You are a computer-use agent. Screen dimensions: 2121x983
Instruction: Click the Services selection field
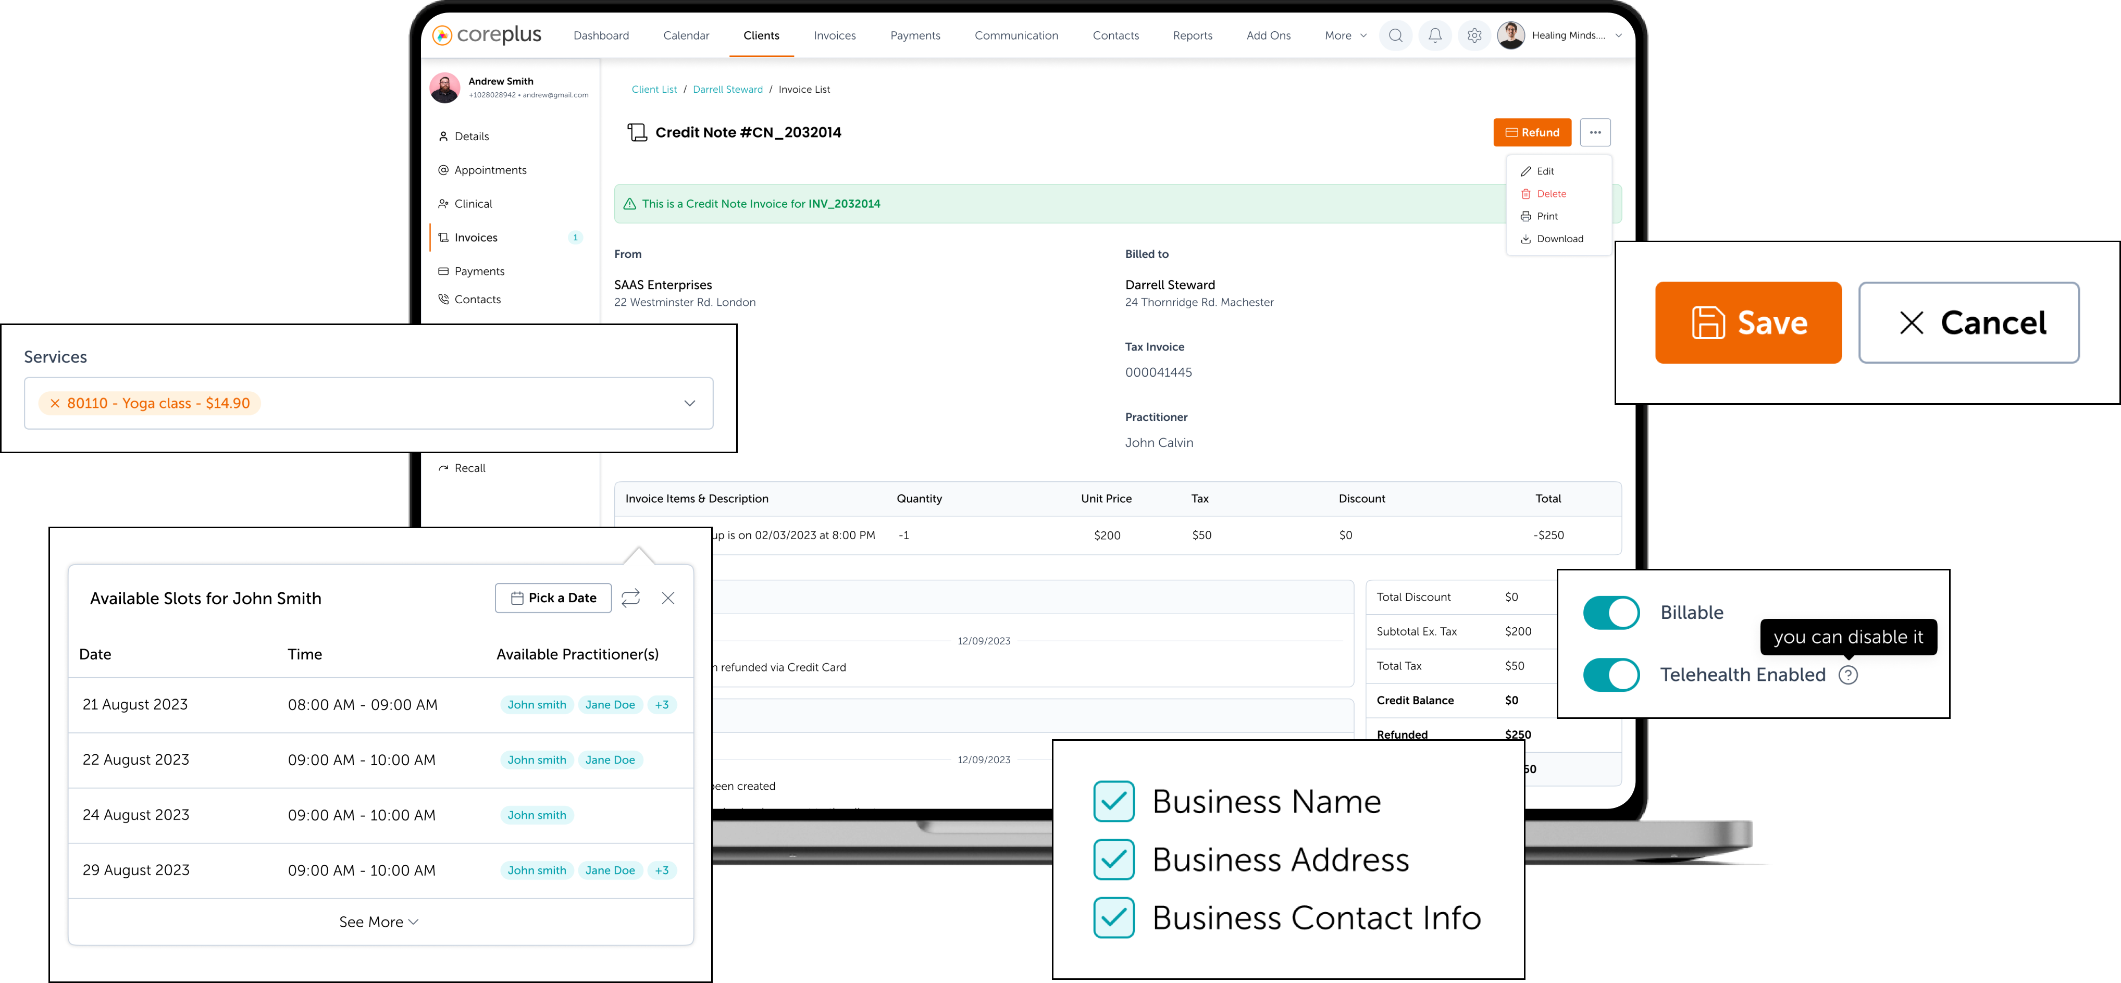coord(369,403)
